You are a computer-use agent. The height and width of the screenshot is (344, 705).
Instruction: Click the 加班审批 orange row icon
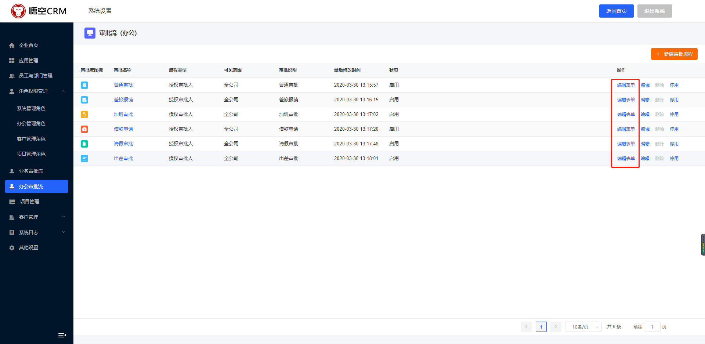coord(84,115)
